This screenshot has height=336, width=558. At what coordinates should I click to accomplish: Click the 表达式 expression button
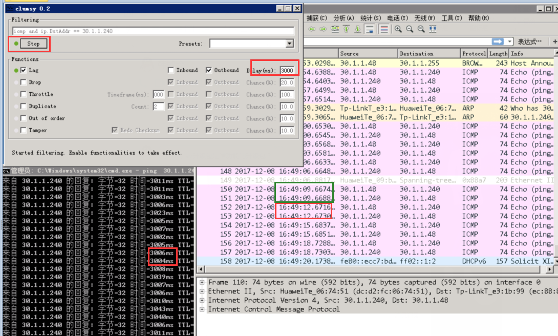click(529, 41)
